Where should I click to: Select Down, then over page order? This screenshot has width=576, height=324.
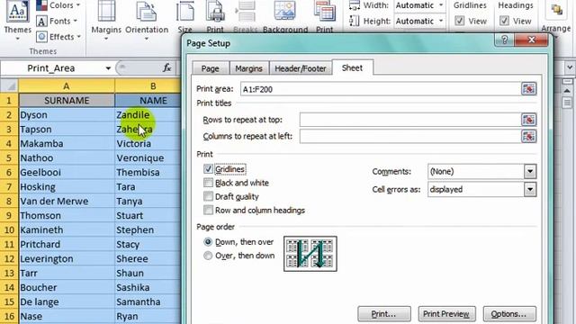(x=208, y=242)
